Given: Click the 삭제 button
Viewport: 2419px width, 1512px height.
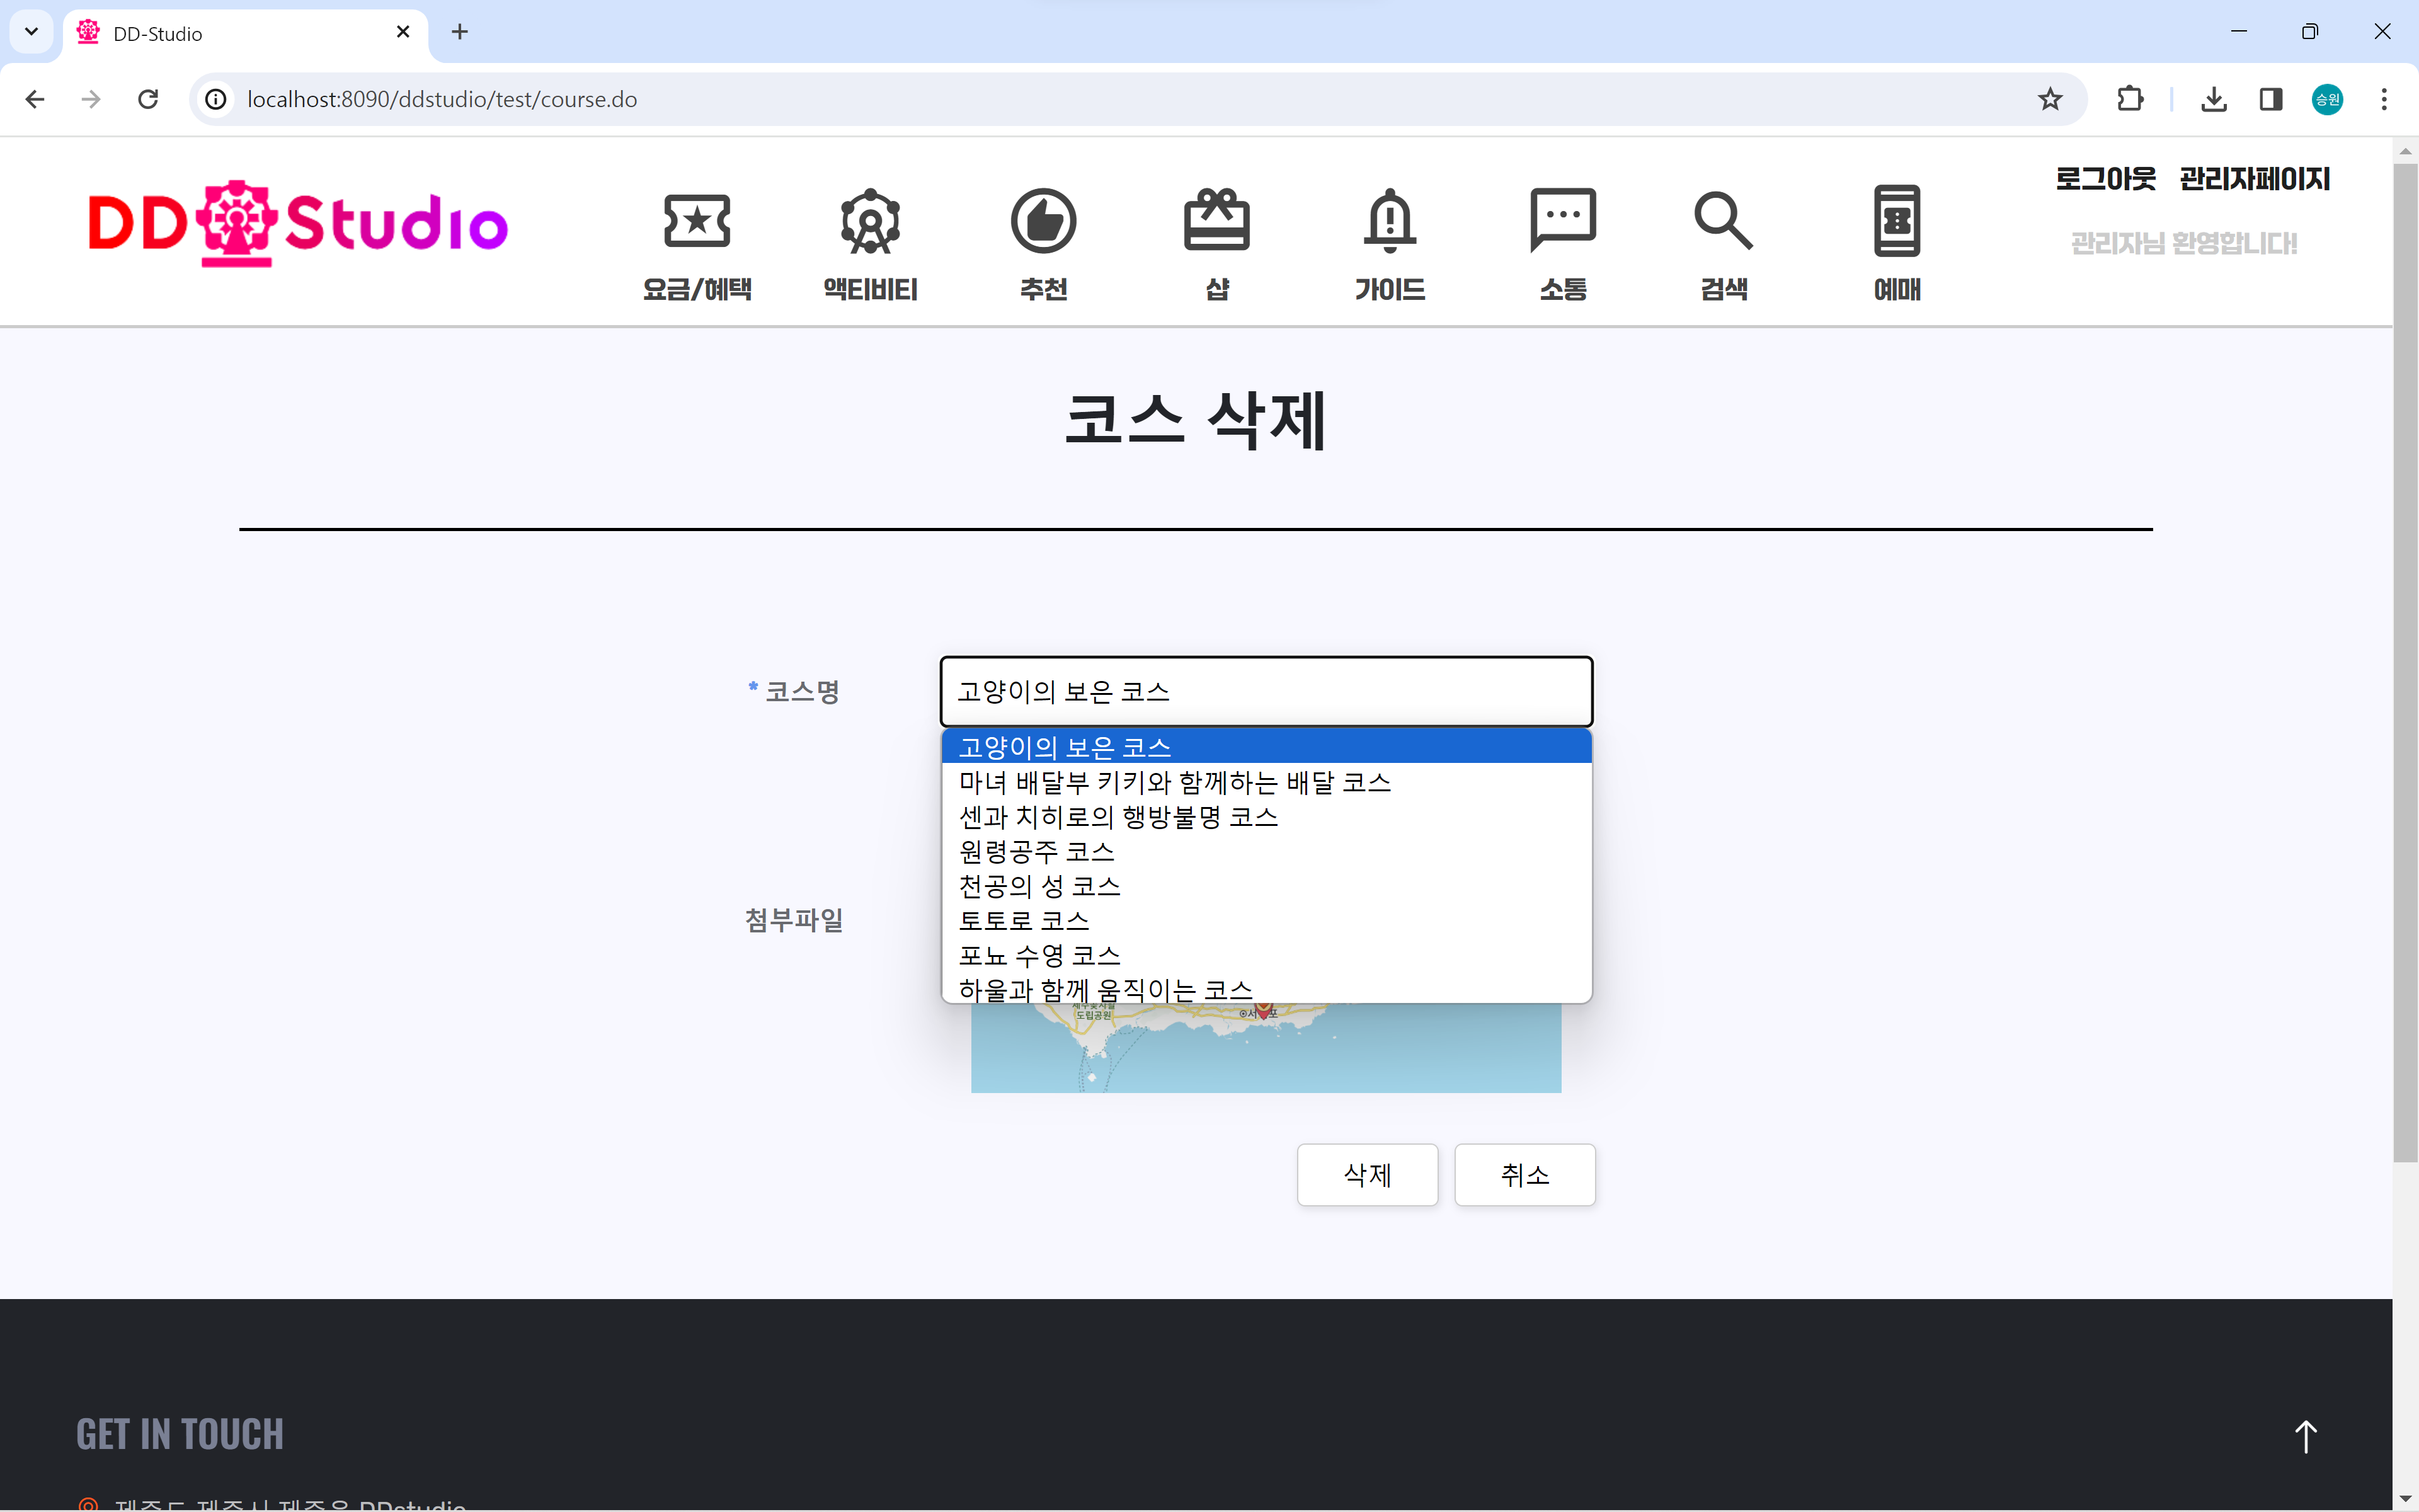Looking at the screenshot, I should [x=1368, y=1175].
